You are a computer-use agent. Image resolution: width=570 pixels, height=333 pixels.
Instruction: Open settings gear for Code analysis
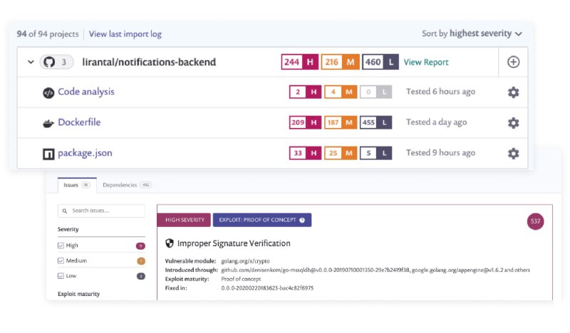click(x=513, y=92)
